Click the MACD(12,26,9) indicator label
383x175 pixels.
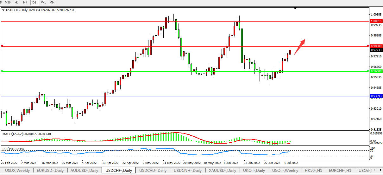27,134
